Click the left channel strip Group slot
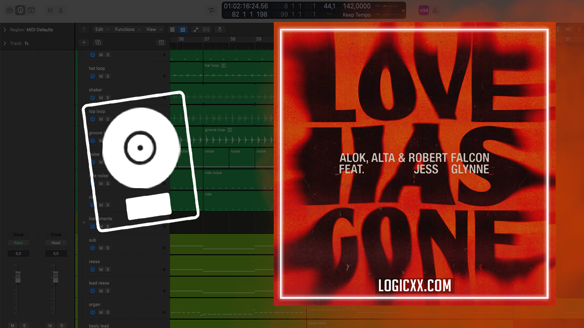The image size is (584, 328). (x=18, y=235)
